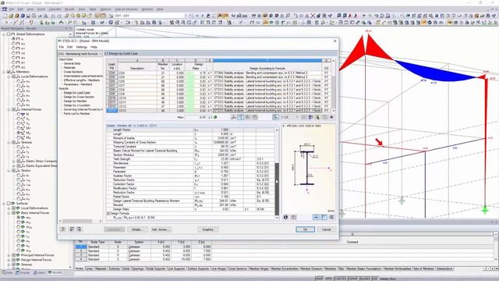Toggle Local Deformations checkbox under Members
Image resolution: width=499 pixels, height=281 pixels.
(14, 76)
